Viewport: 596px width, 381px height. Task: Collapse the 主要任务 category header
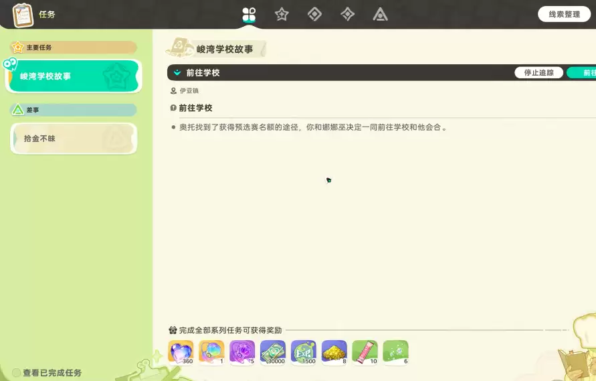coord(74,48)
